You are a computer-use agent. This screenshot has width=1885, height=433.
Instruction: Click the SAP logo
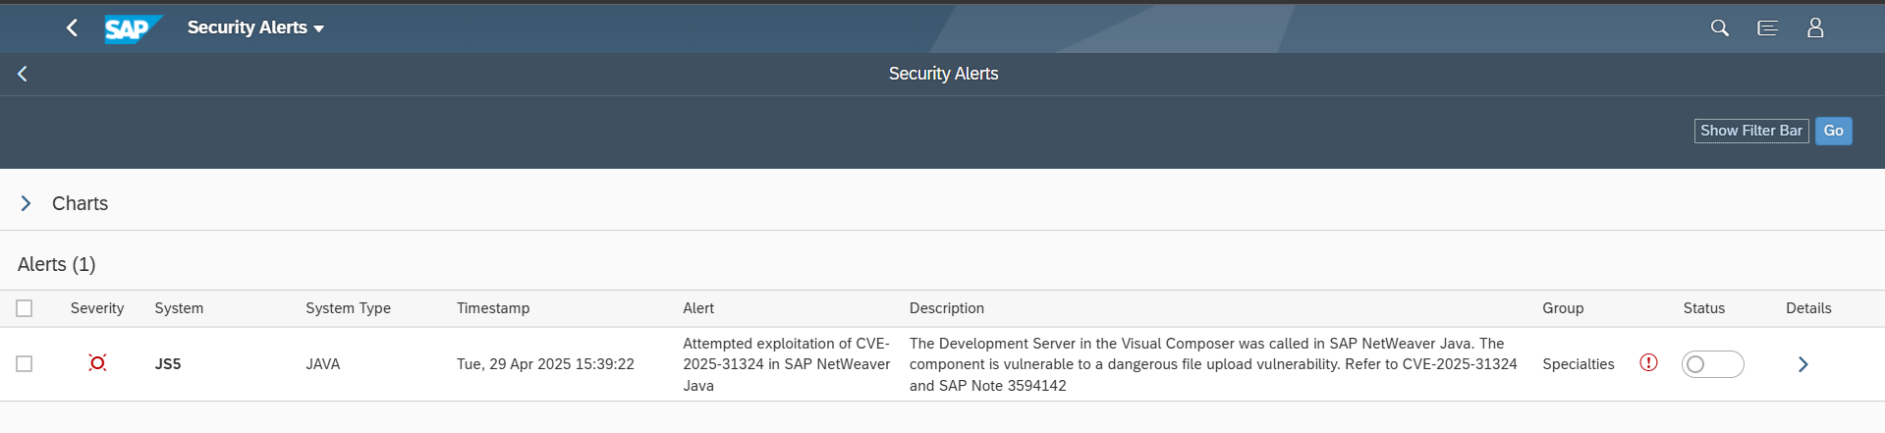(132, 28)
